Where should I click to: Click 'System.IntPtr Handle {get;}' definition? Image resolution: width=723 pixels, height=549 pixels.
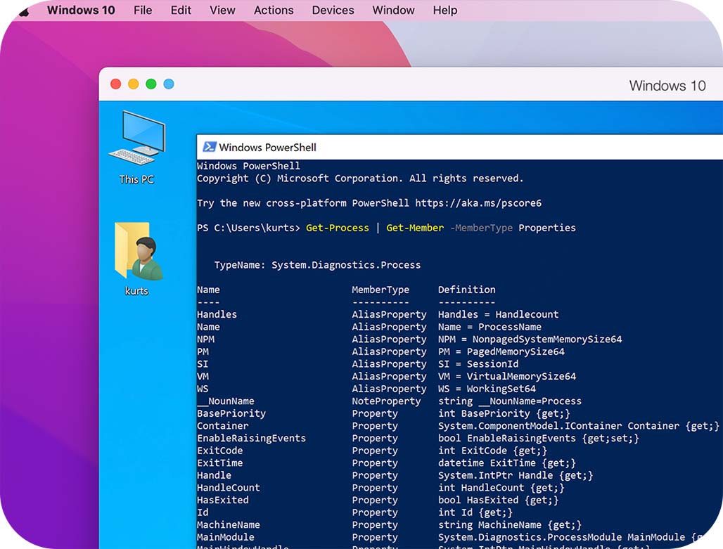click(516, 476)
